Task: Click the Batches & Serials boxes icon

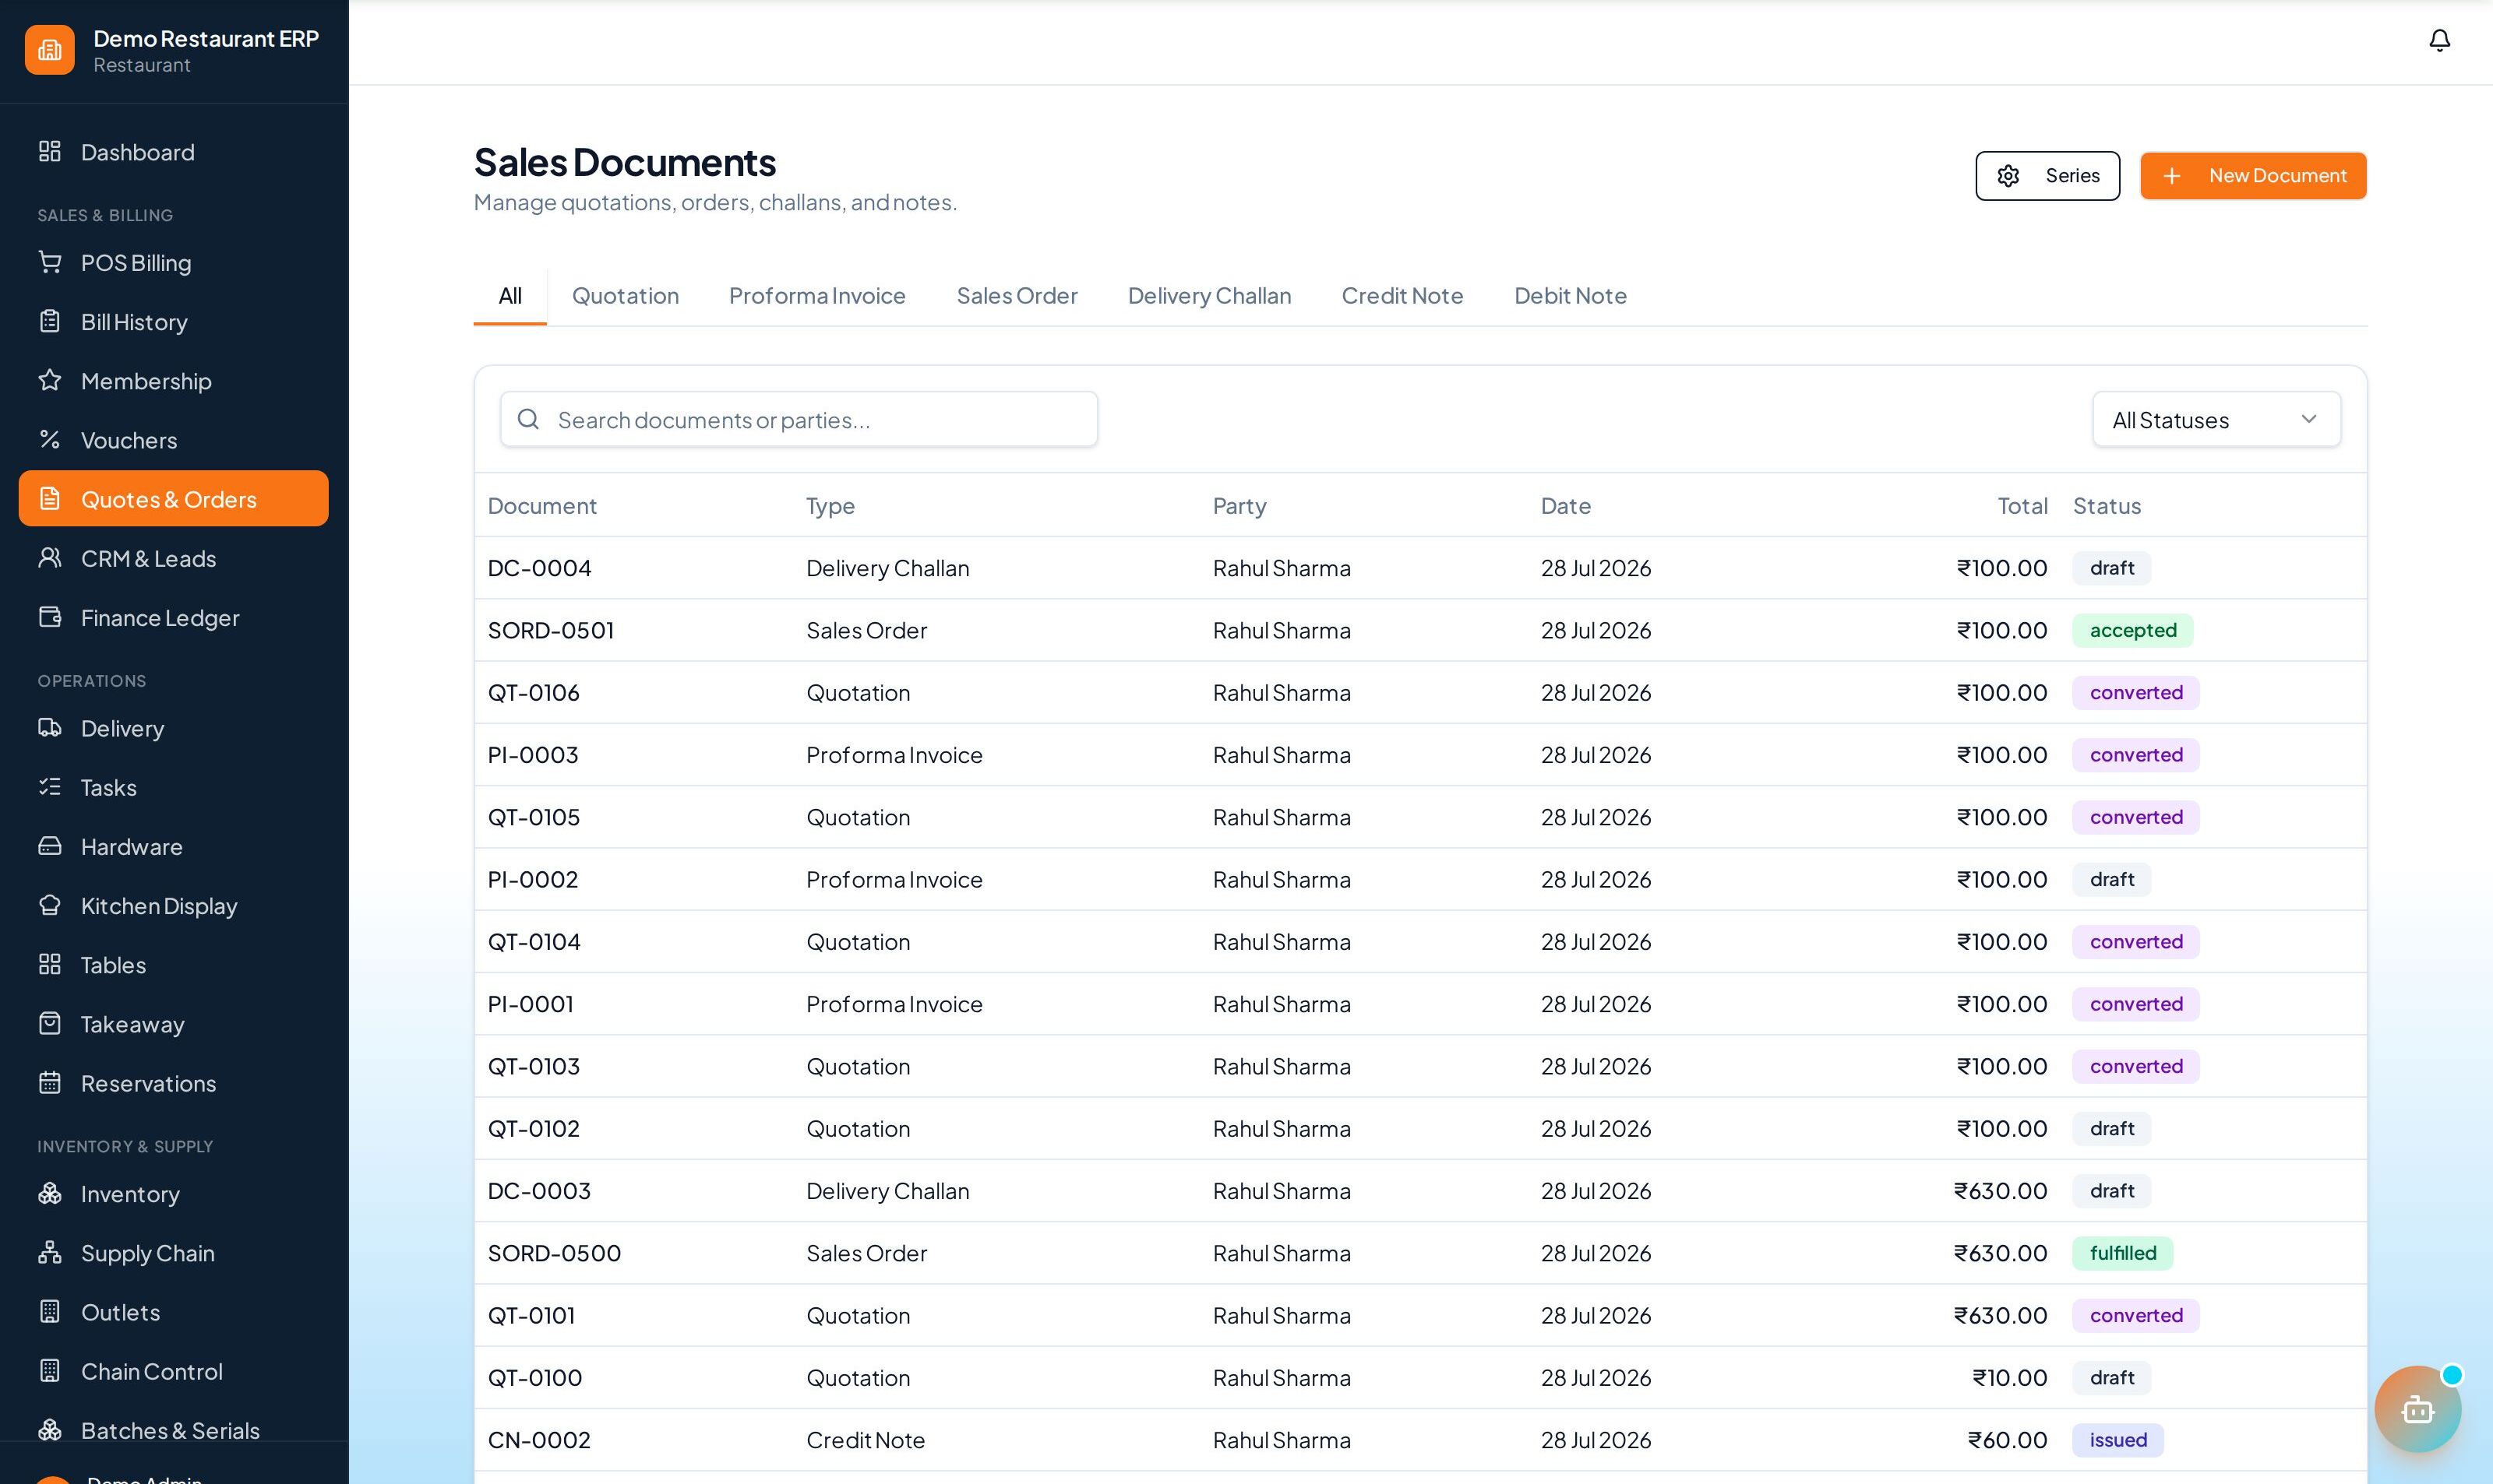Action: [x=50, y=1430]
